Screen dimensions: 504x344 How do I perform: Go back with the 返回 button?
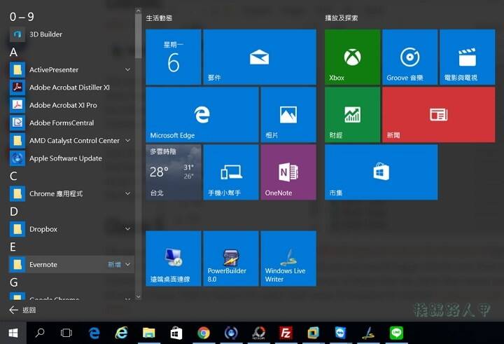23,310
